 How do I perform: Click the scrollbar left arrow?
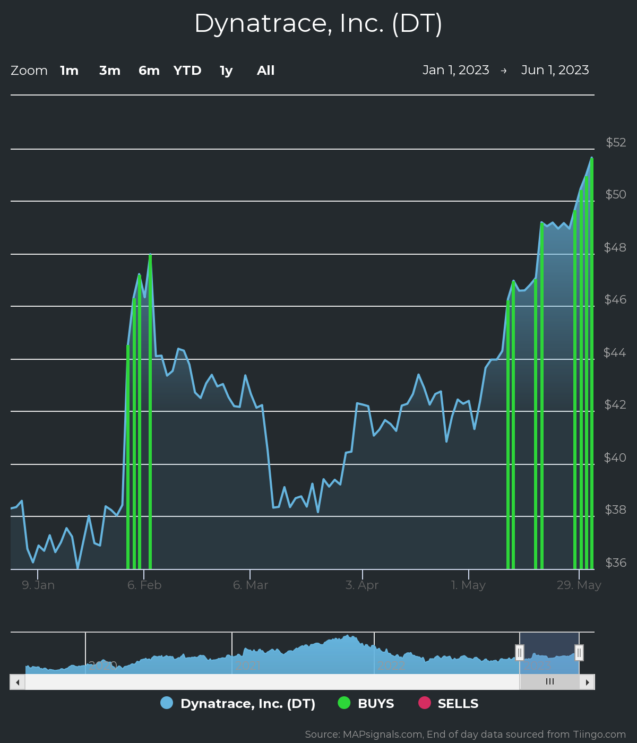[18, 682]
